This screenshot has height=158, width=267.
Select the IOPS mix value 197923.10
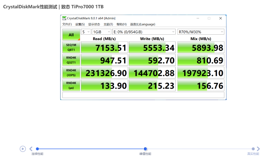pos(201,73)
